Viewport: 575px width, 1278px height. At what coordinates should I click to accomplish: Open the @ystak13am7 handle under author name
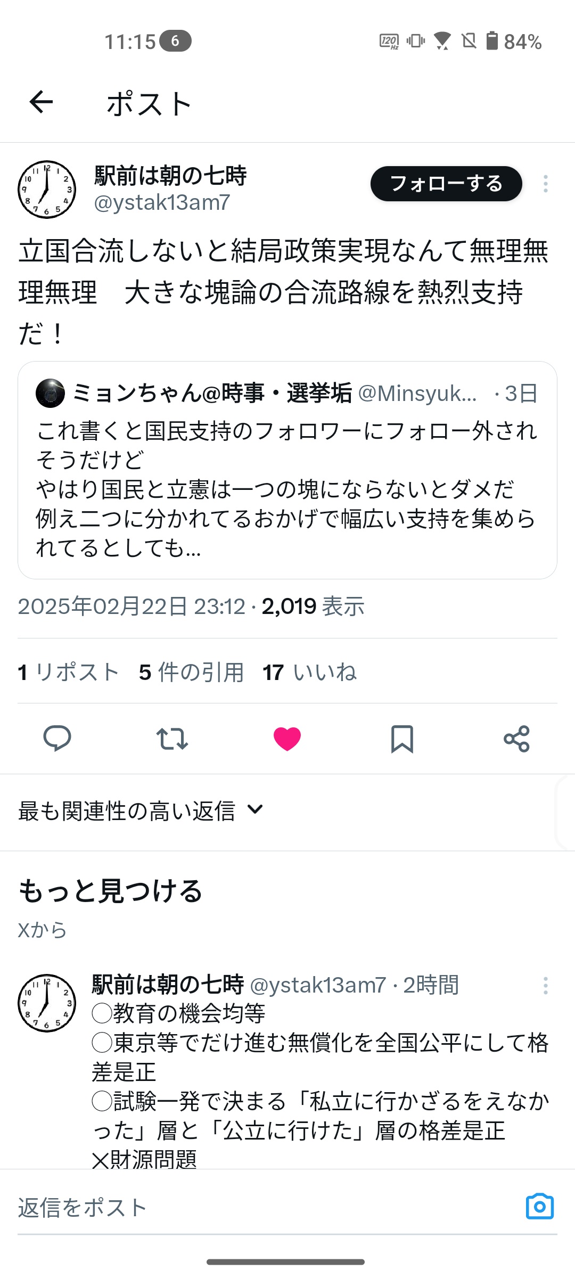pyautogui.click(x=162, y=202)
